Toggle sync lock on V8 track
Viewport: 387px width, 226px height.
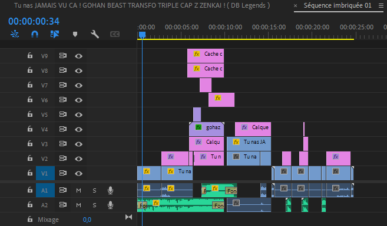click(x=63, y=70)
